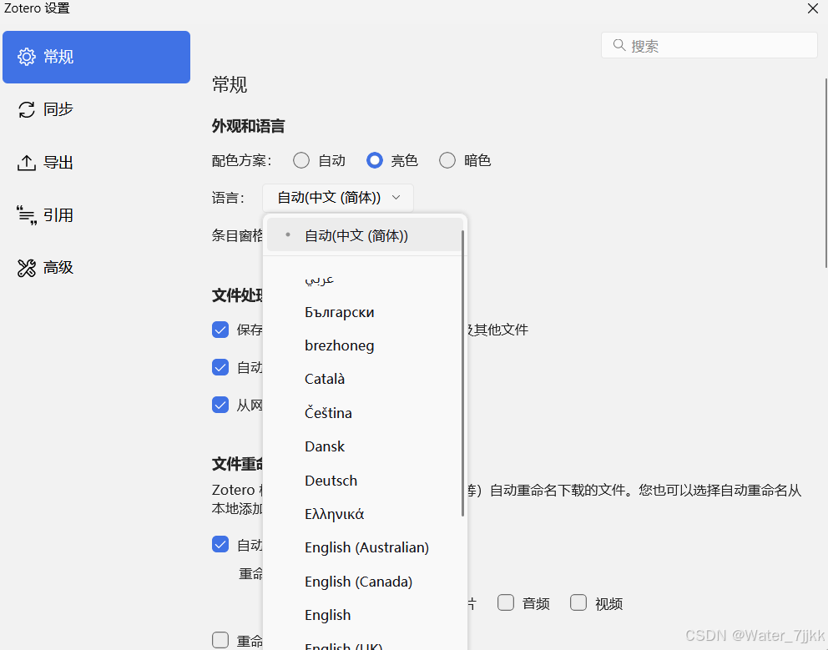
Task: Open the 高级 settings pane
Action: [x=96, y=268]
